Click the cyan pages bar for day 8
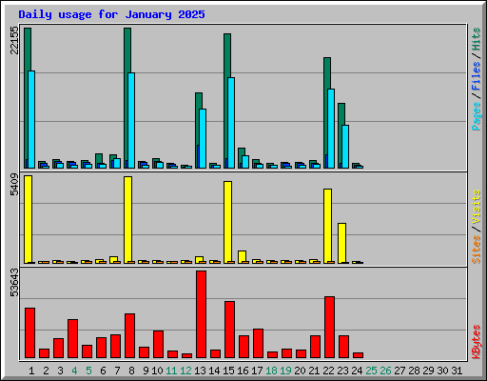This screenshot has width=487, height=381. [x=131, y=120]
